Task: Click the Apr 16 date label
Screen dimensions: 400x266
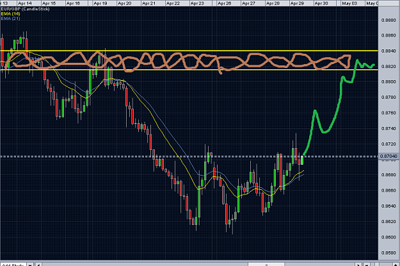Action: coord(73,3)
